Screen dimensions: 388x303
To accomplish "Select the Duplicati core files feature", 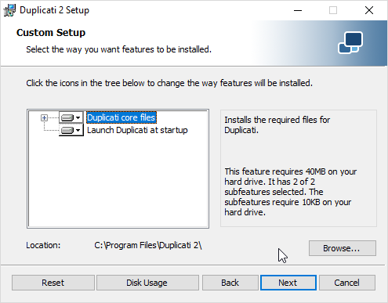I will [121, 117].
